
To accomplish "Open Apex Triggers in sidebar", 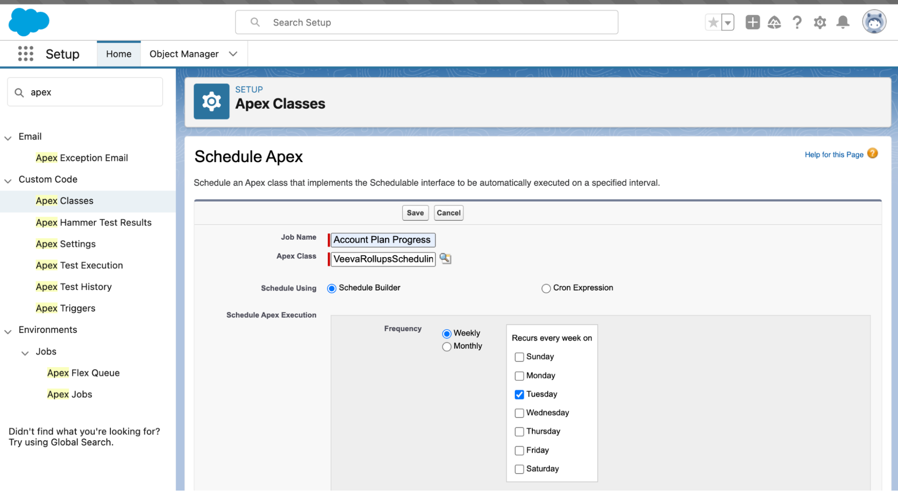I will [x=66, y=308].
